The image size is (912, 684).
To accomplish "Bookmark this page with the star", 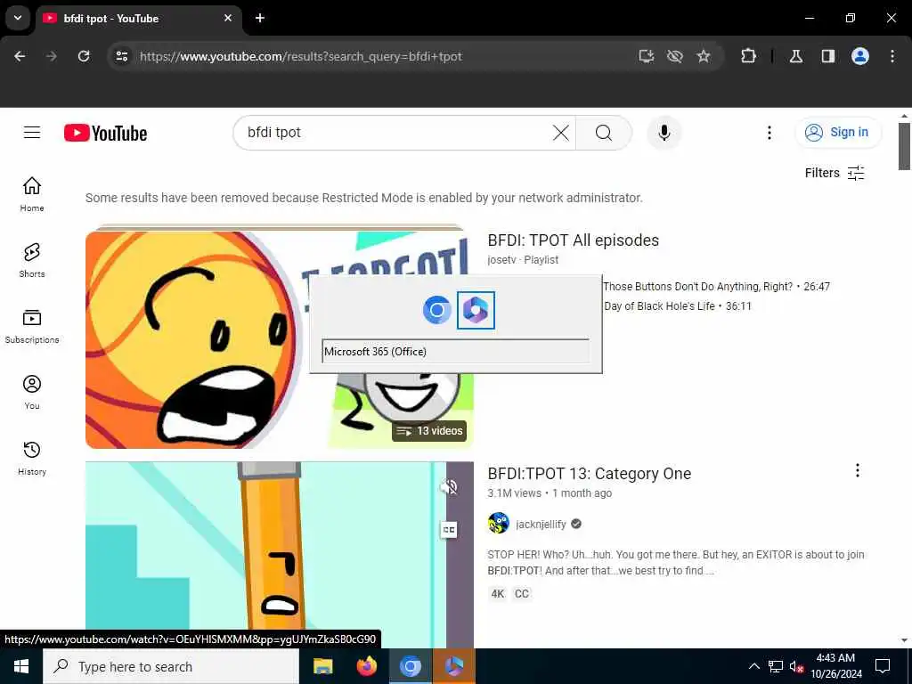I will pyautogui.click(x=704, y=56).
